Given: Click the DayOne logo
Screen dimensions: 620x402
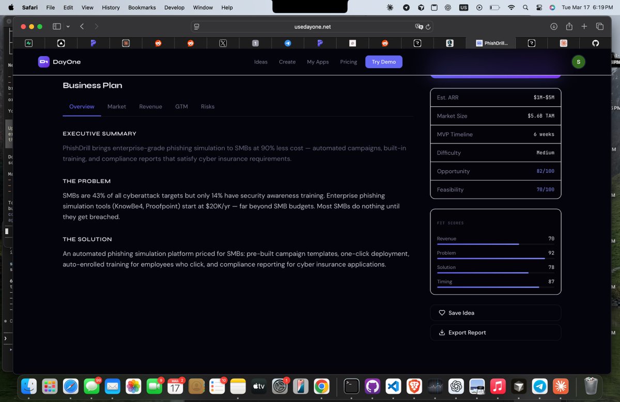Looking at the screenshot, I should (x=59, y=62).
